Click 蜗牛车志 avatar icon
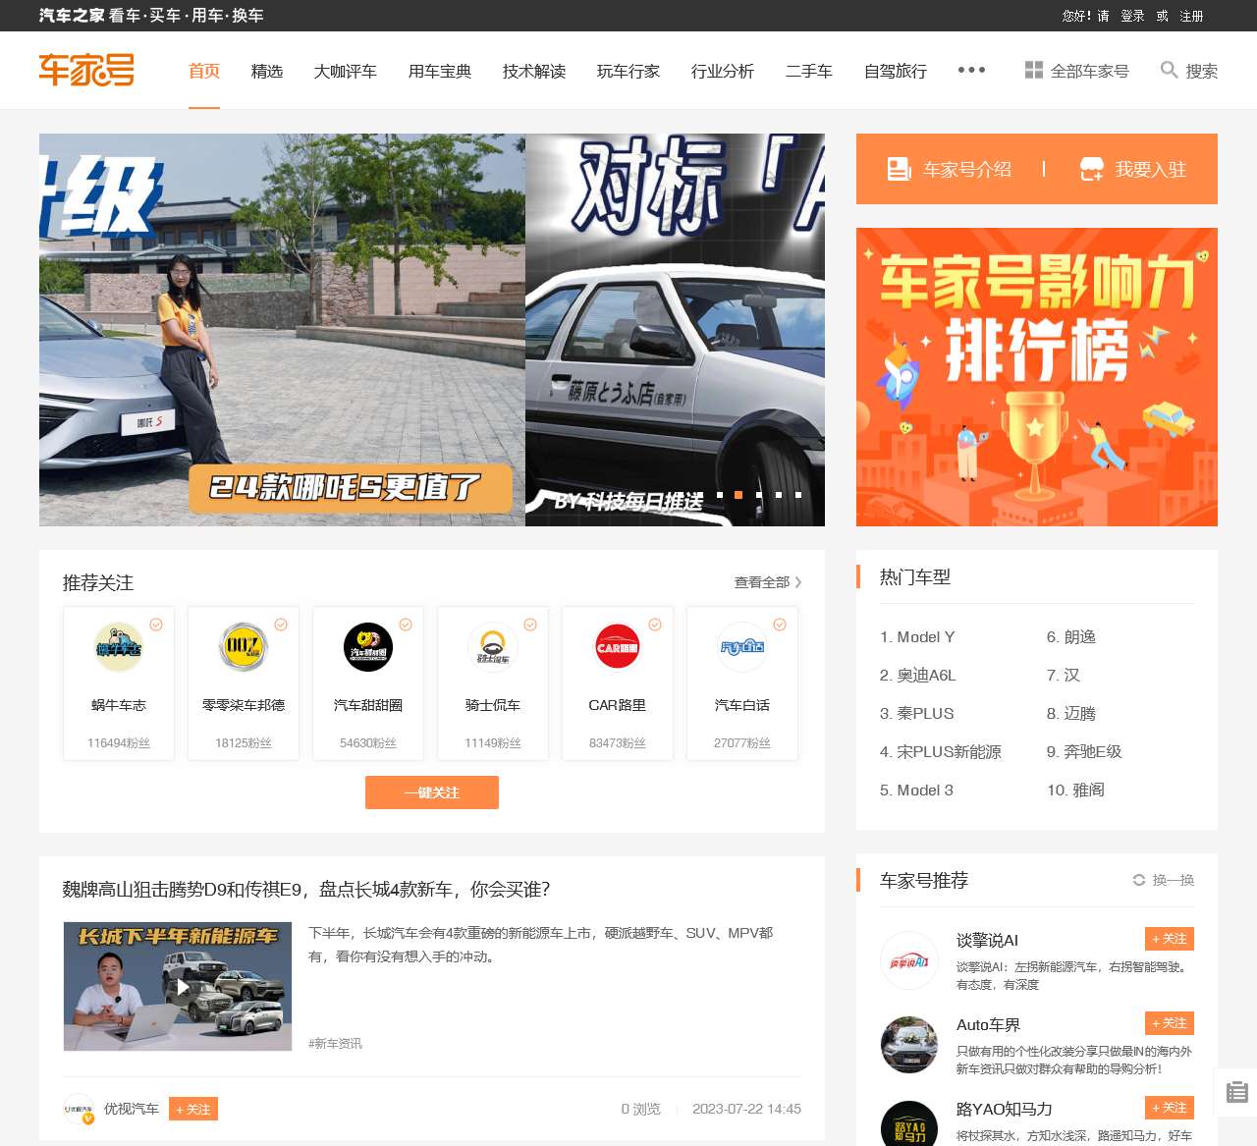1257x1146 pixels. click(119, 647)
